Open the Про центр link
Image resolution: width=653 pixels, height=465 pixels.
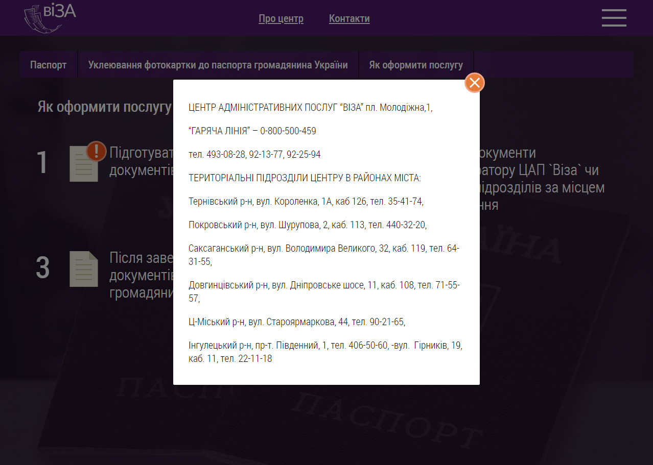(x=281, y=19)
